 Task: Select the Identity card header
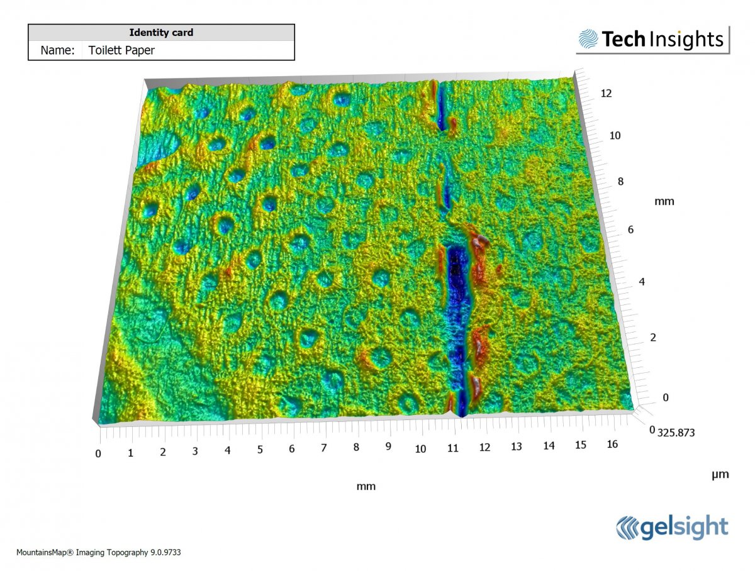[161, 32]
